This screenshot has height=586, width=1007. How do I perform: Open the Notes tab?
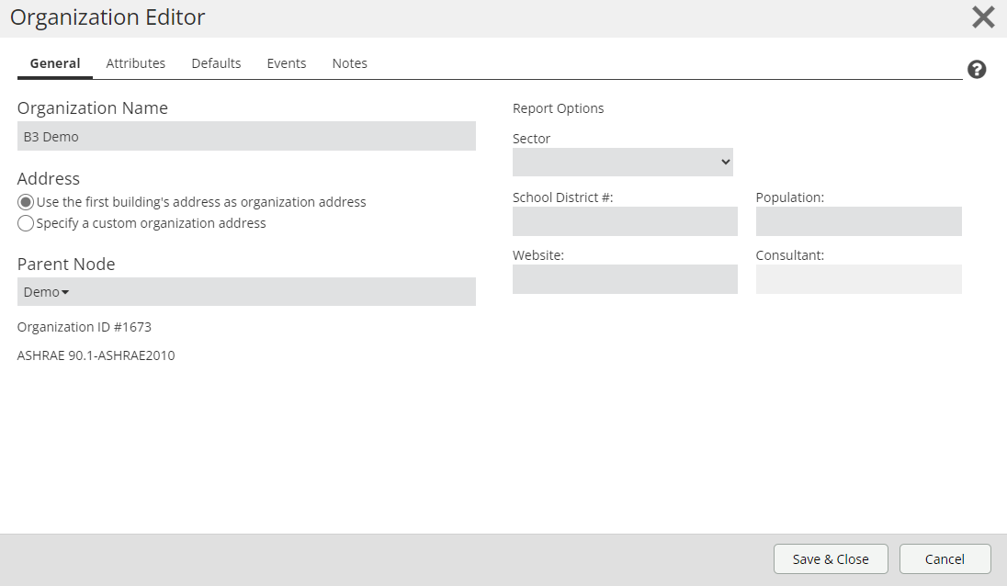(349, 63)
